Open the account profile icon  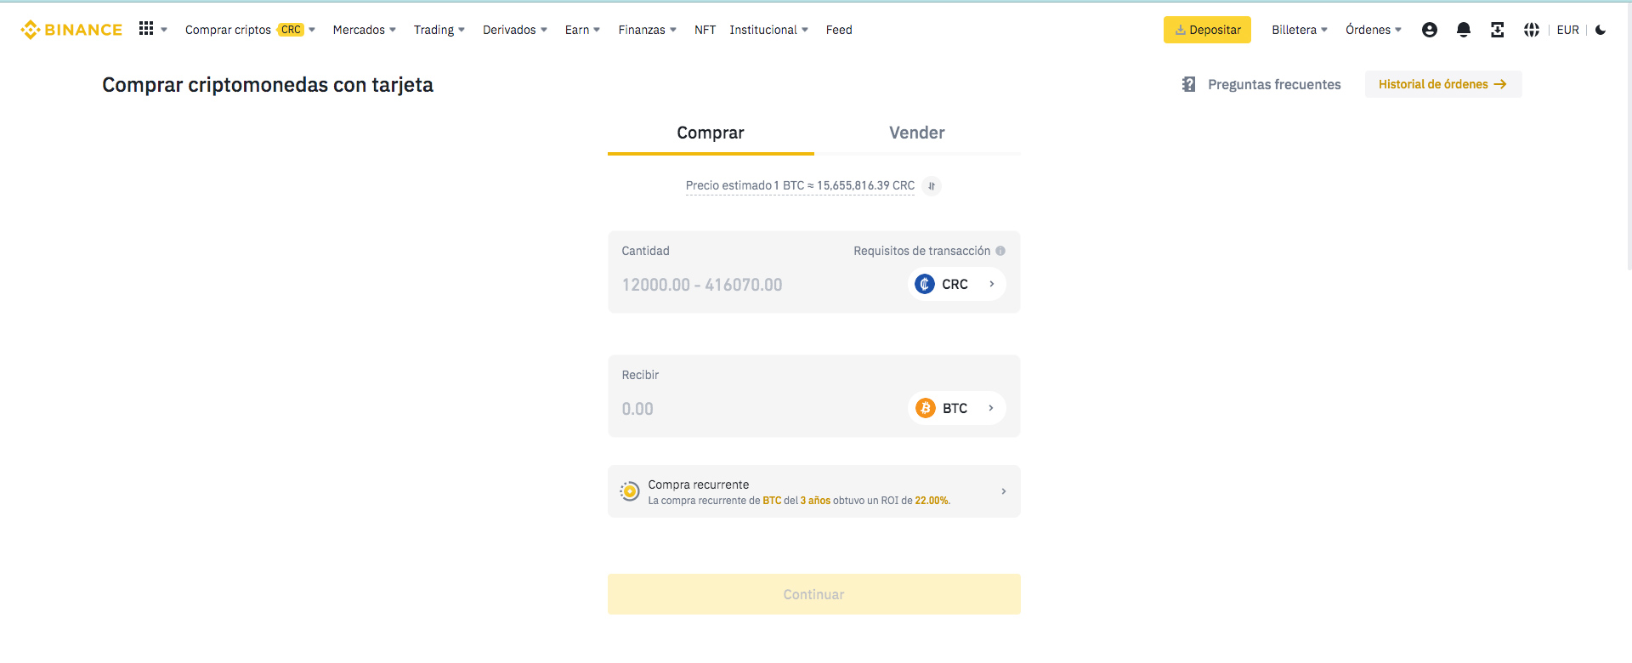pyautogui.click(x=1430, y=30)
